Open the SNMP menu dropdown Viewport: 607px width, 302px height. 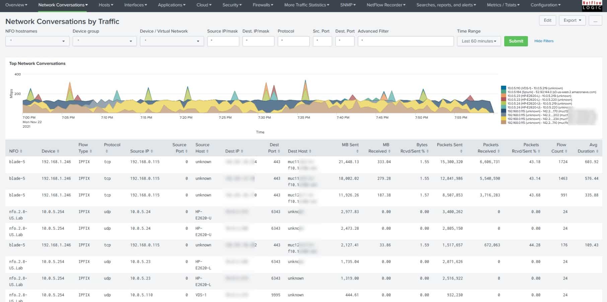point(348,5)
